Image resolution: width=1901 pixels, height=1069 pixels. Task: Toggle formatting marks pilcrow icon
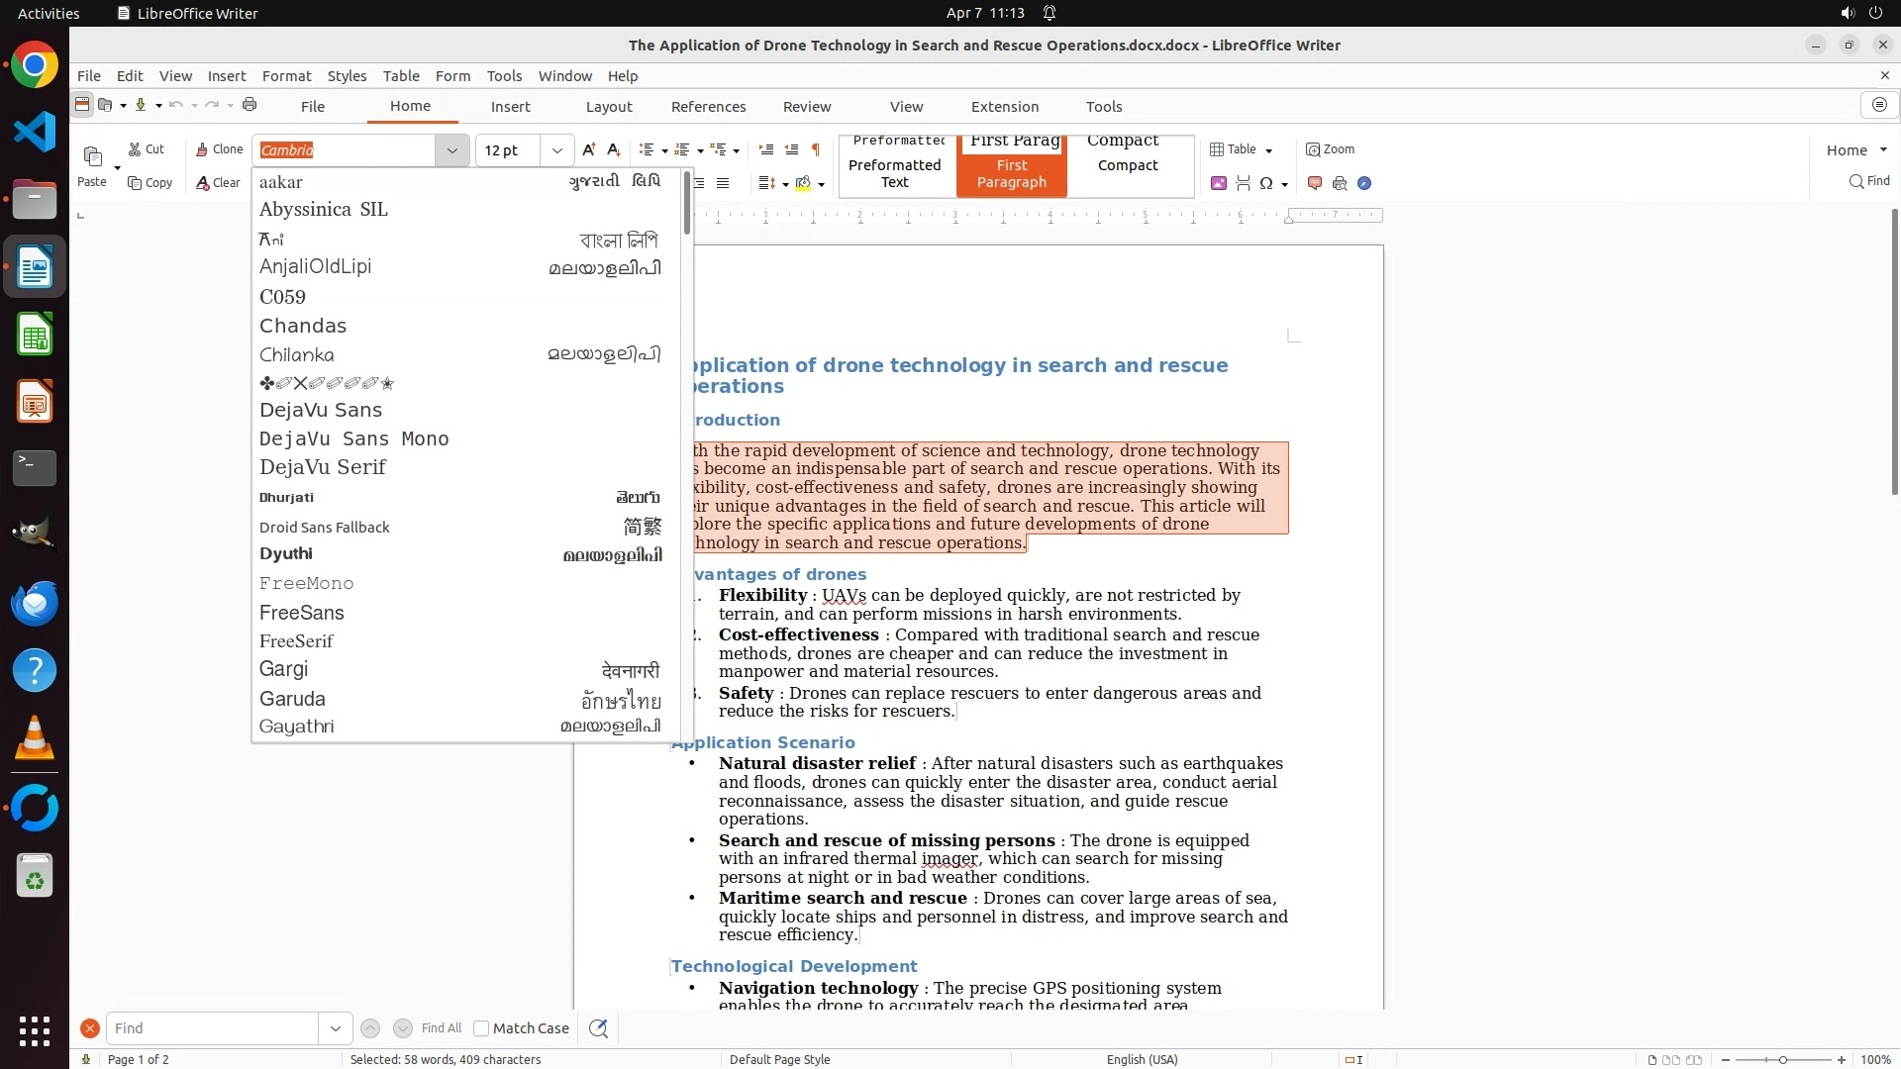click(x=816, y=149)
